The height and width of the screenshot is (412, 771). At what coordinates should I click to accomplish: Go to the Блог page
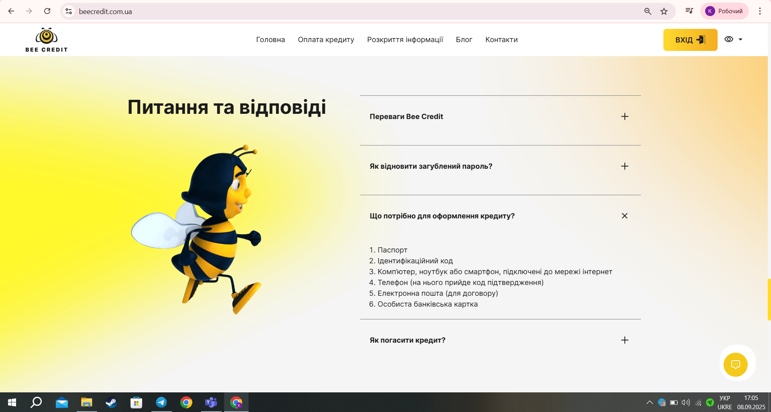coord(464,40)
